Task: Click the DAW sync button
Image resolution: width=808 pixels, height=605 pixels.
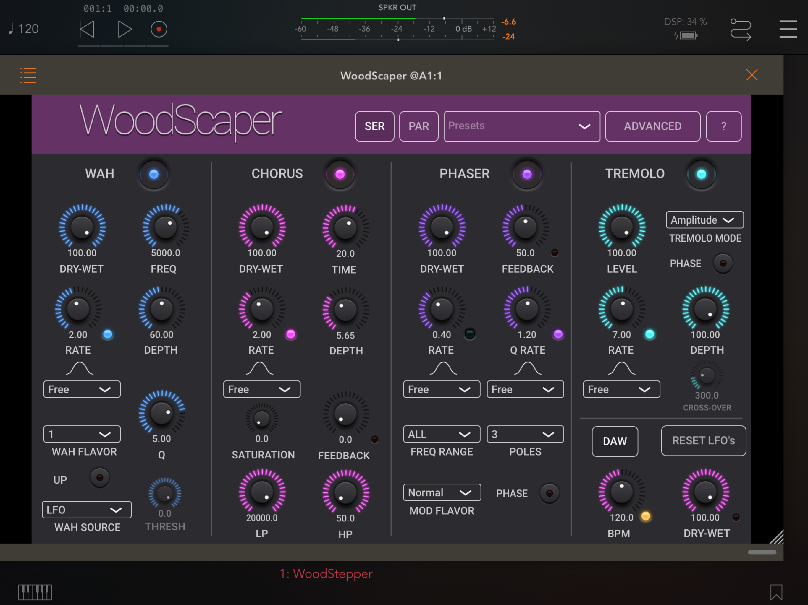Action: (x=615, y=441)
